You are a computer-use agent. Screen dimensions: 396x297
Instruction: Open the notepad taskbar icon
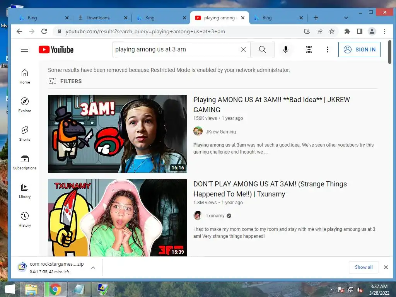(x=79, y=289)
